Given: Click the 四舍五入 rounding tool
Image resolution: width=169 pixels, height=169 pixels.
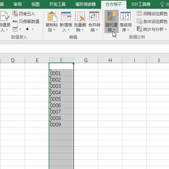Looking at the screenshot, I should click(24, 14).
